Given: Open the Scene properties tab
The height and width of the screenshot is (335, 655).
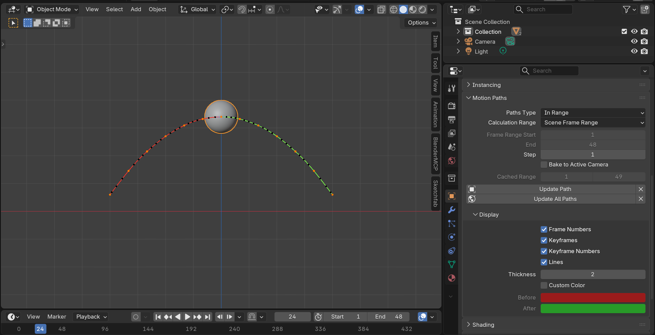Looking at the screenshot, I should coord(452,147).
